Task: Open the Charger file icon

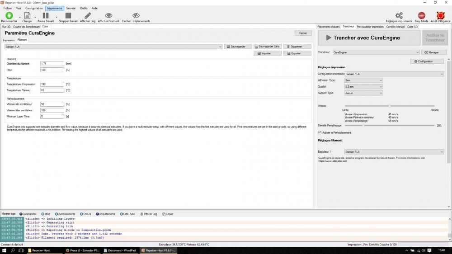Action: [27, 15]
